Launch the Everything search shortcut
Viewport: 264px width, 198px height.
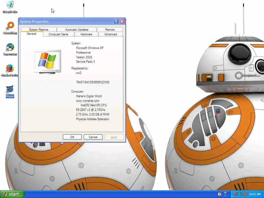pyautogui.click(x=10, y=28)
